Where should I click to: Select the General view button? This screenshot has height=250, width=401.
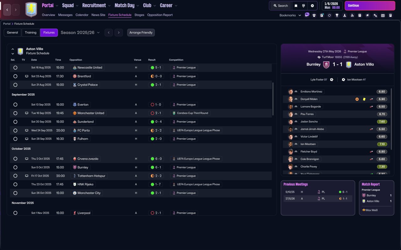(x=13, y=32)
